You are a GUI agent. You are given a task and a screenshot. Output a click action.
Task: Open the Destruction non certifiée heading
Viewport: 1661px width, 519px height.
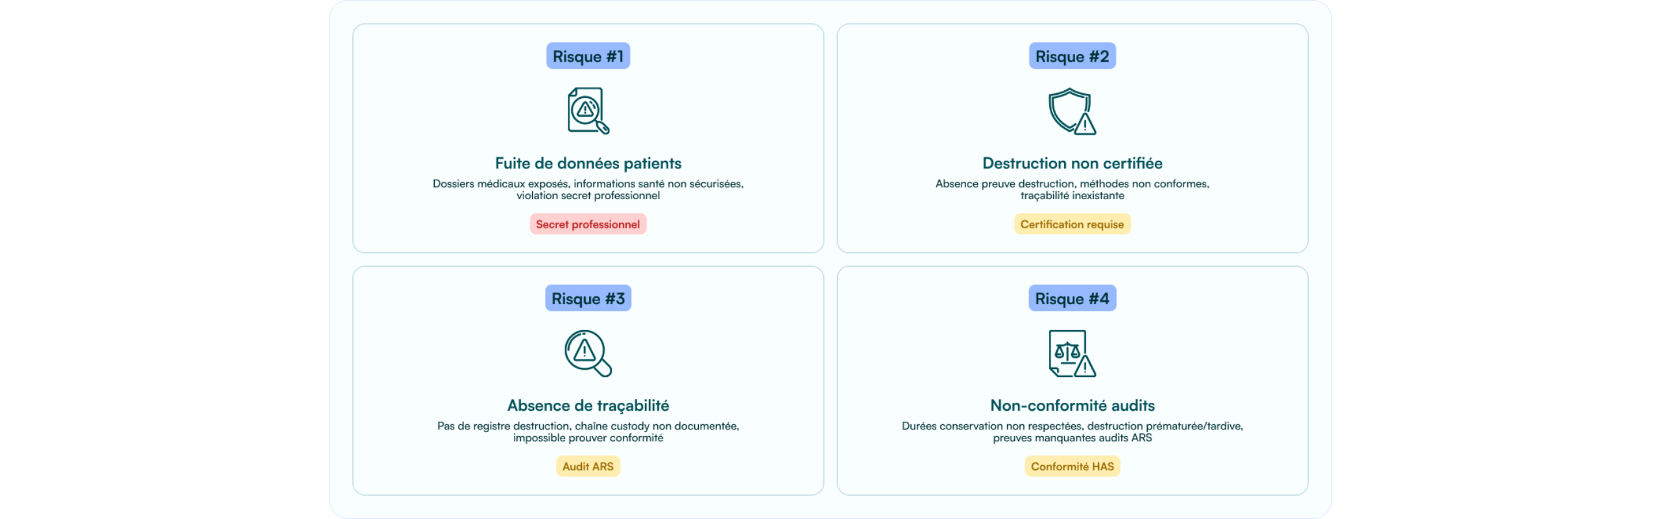[1072, 163]
